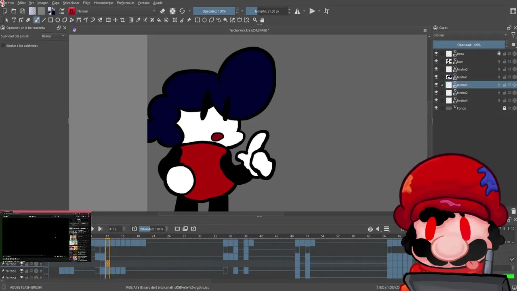This screenshot has width=517, height=291.
Task: Select the Pan hand tool
Action: (262, 20)
